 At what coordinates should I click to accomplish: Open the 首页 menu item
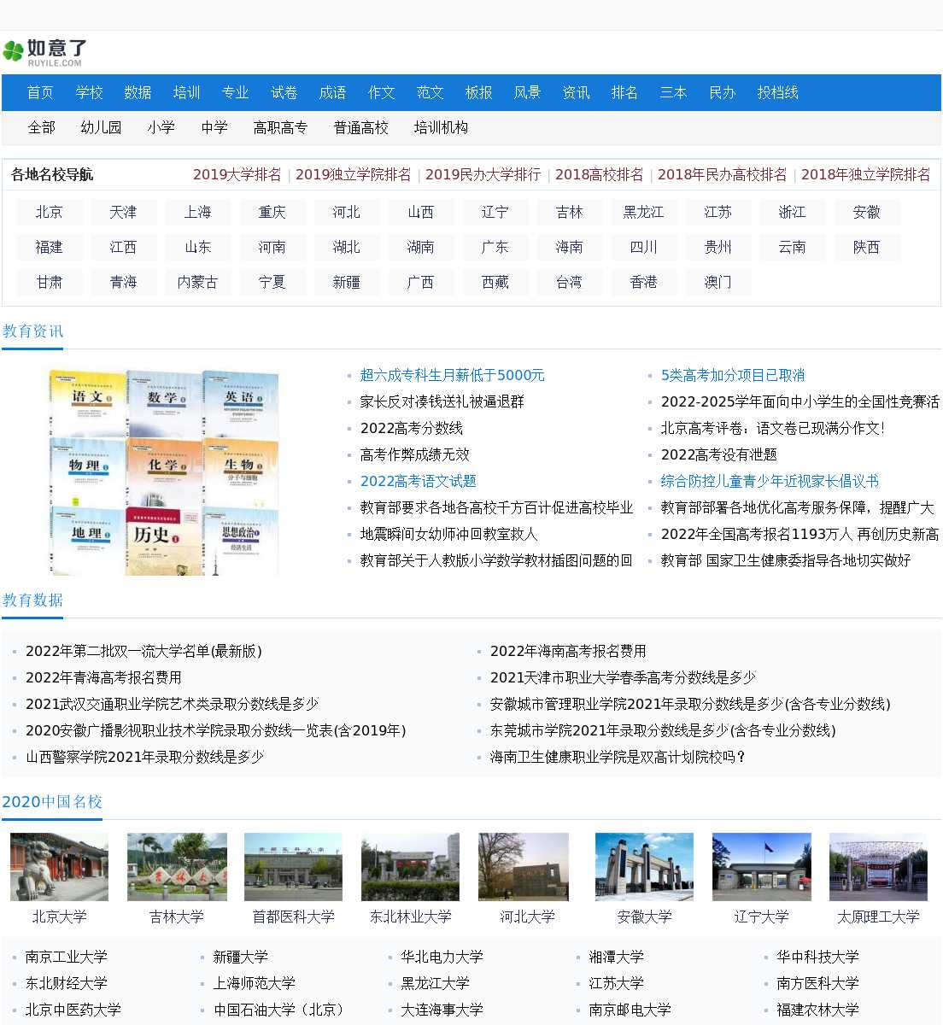40,92
